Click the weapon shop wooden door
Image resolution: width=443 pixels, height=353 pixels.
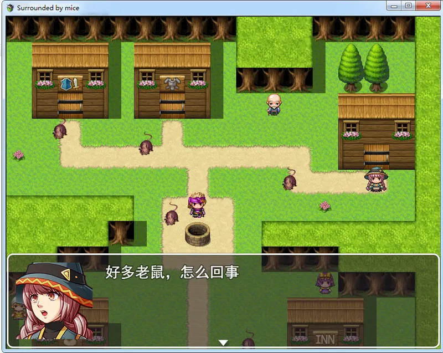point(70,105)
